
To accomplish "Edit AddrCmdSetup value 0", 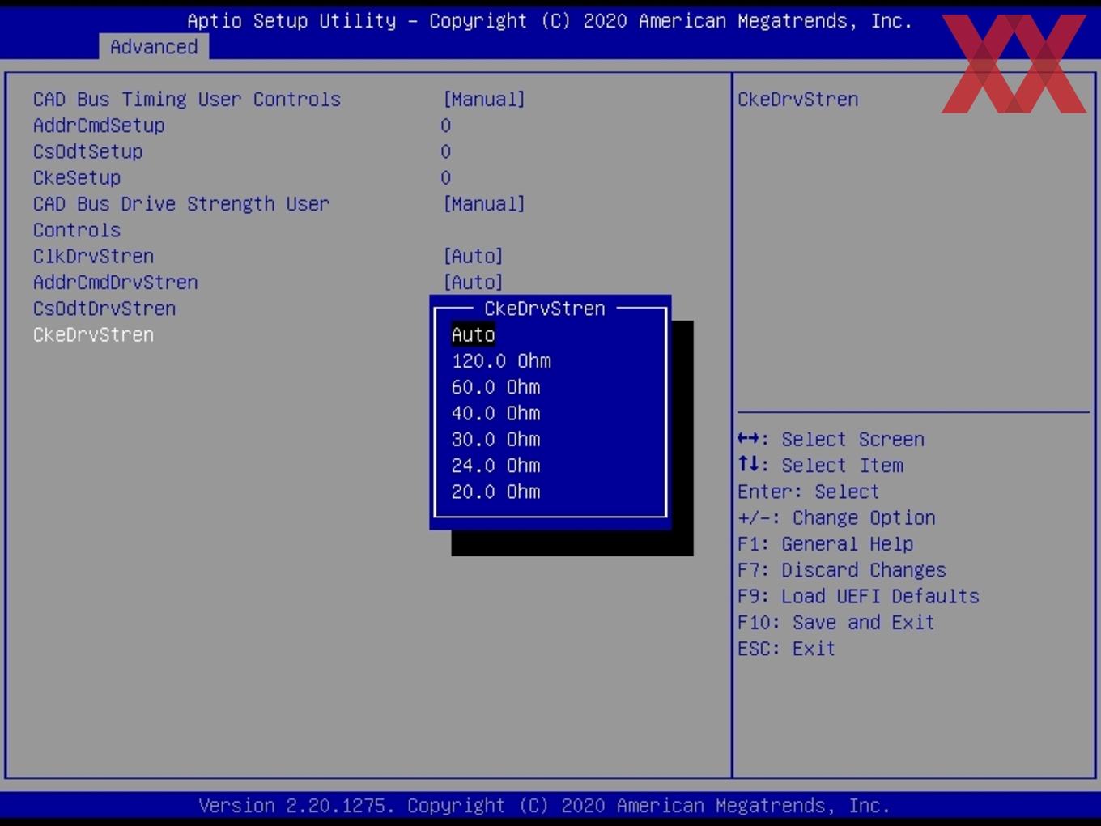I will (x=446, y=126).
